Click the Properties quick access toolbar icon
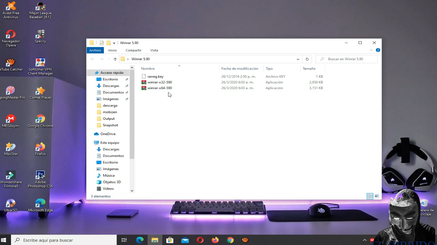 tap(102, 43)
